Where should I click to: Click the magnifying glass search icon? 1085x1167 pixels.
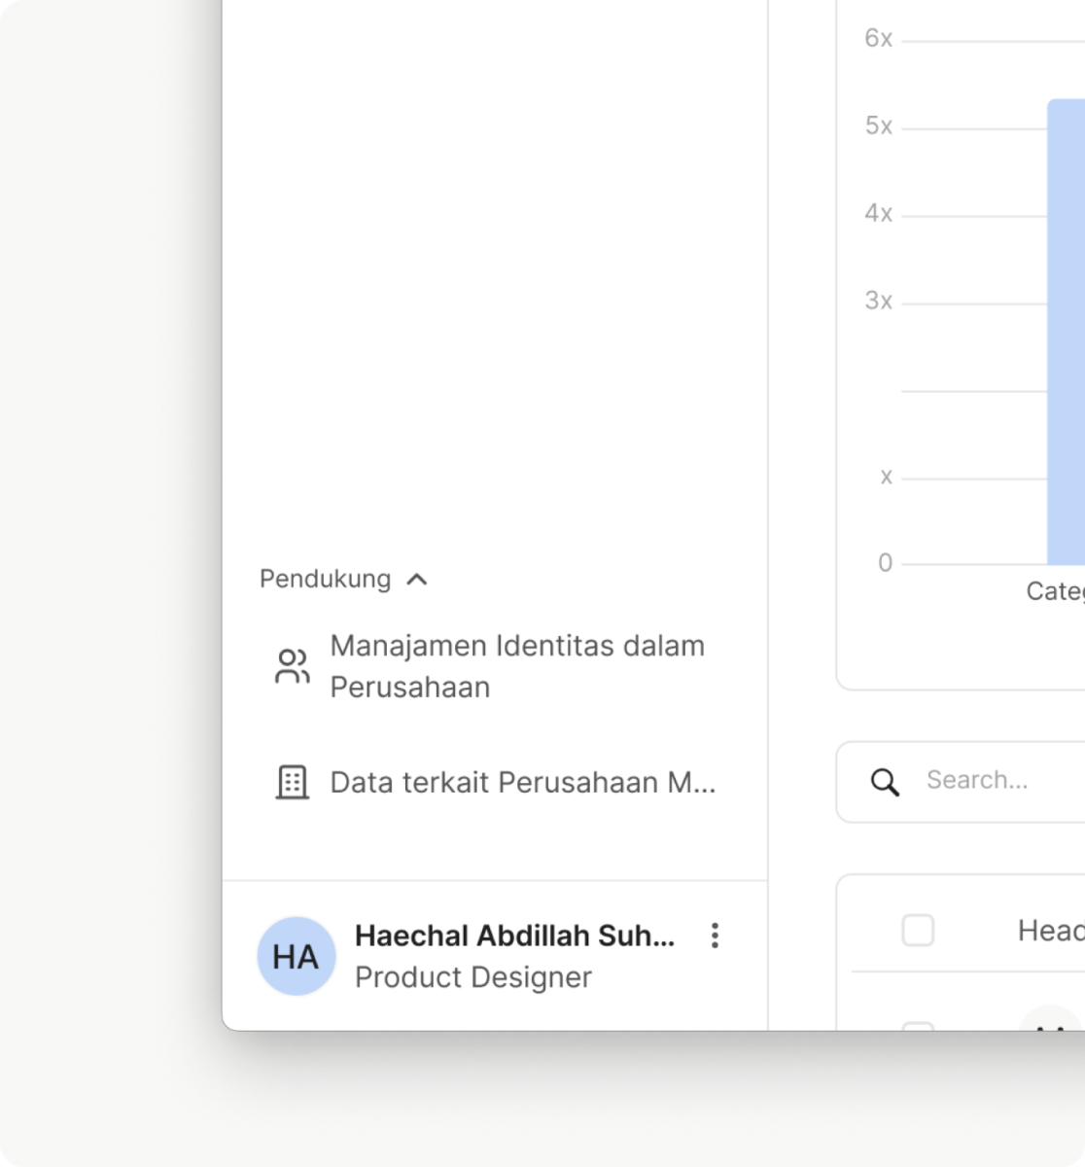tap(885, 782)
